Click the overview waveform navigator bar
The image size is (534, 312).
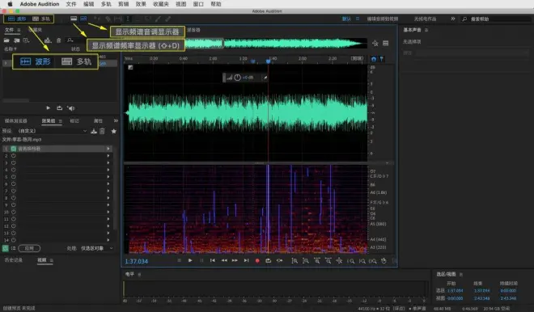click(276, 43)
